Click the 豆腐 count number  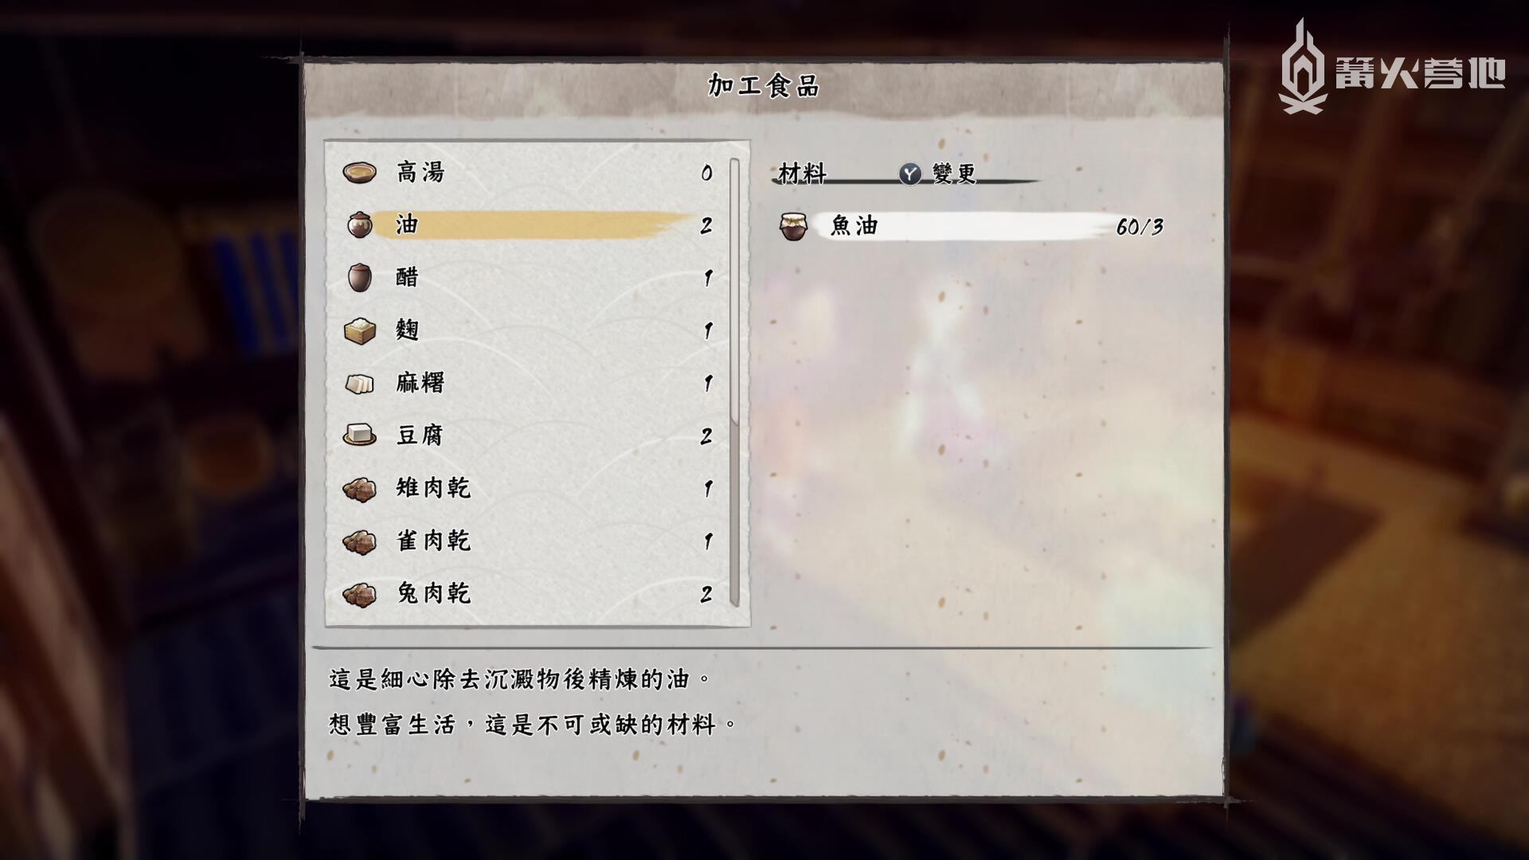pyautogui.click(x=706, y=436)
